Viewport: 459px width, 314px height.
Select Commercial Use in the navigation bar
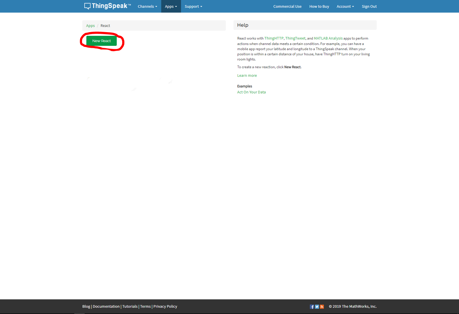(x=287, y=6)
